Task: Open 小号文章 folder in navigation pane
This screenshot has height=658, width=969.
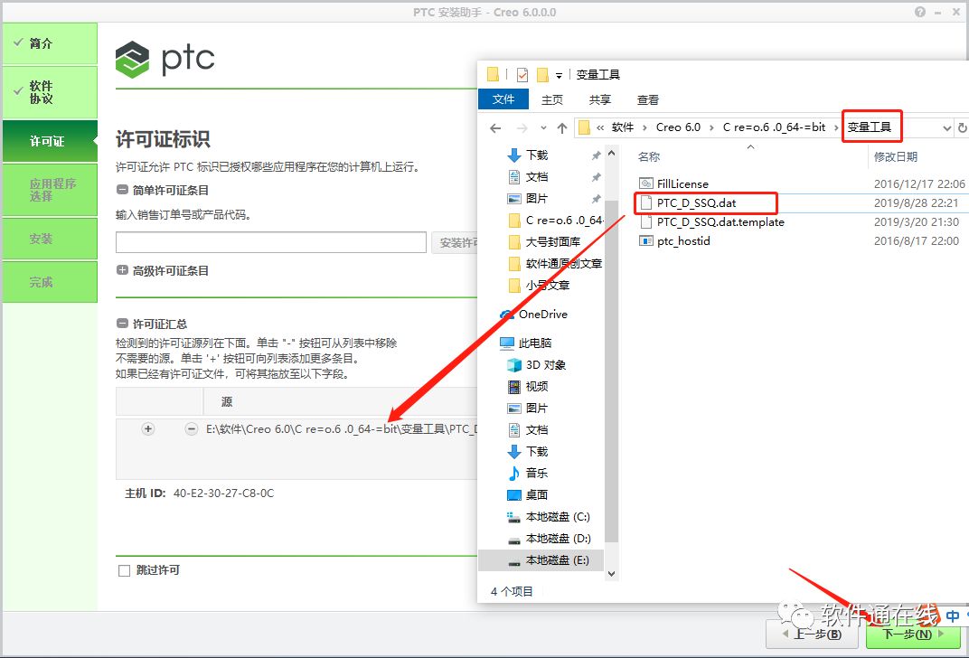Action: (x=539, y=285)
